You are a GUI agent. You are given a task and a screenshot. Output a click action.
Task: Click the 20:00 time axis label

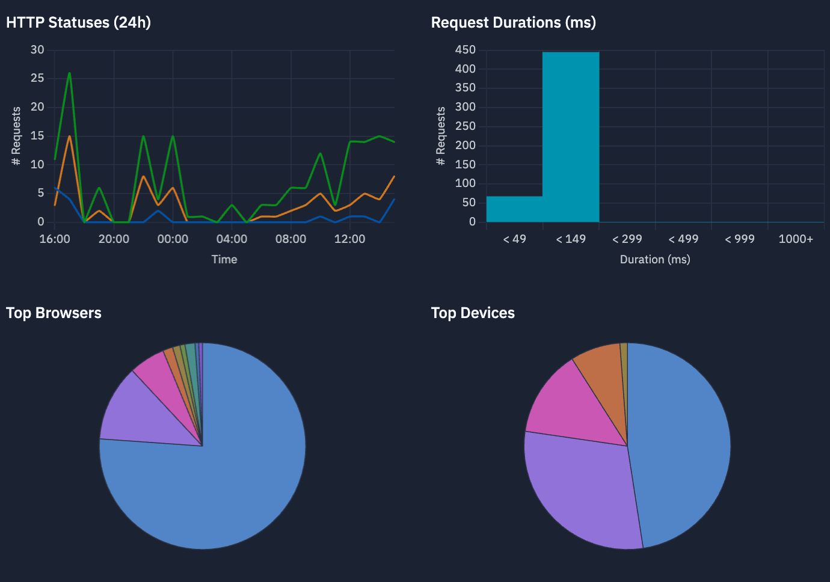pyautogui.click(x=114, y=239)
